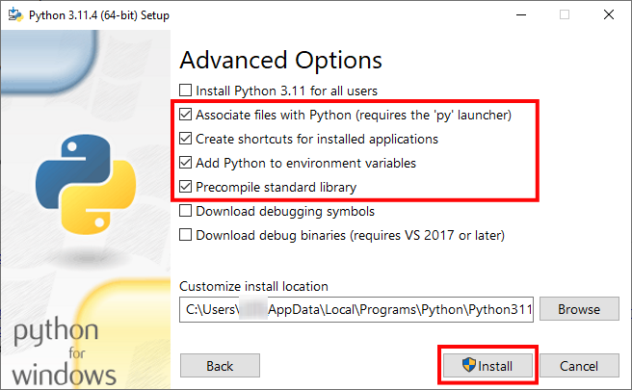
Task: Click the Customize install location label
Action: click(x=254, y=286)
